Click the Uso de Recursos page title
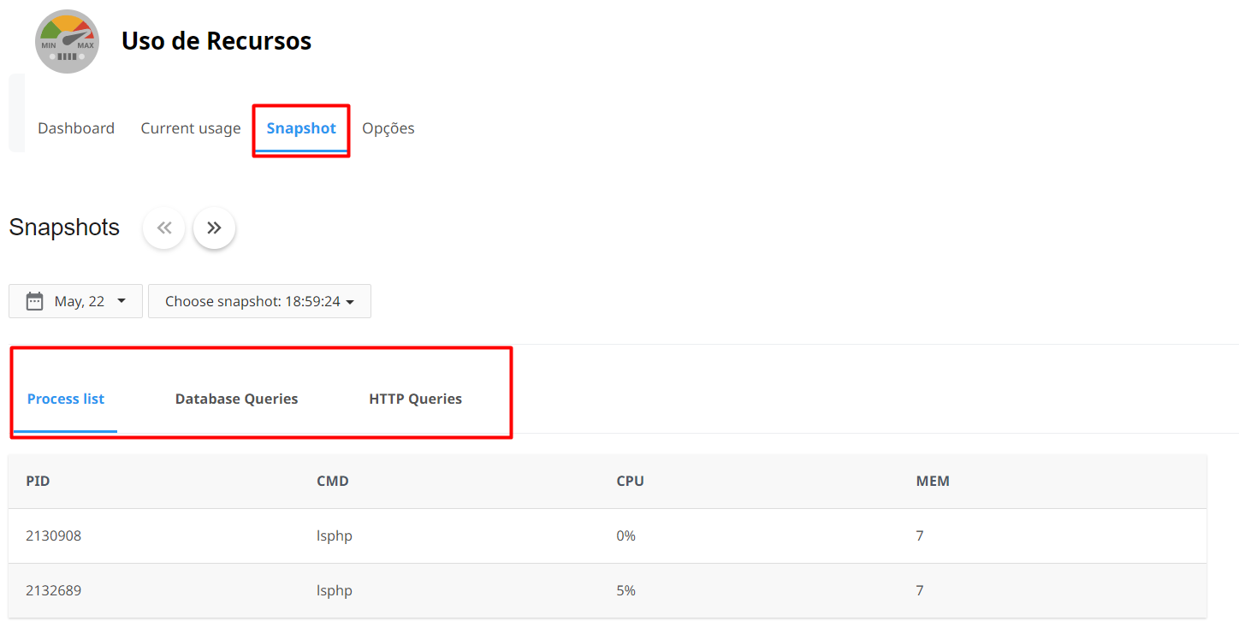Image resolution: width=1239 pixels, height=639 pixels. coord(216,41)
